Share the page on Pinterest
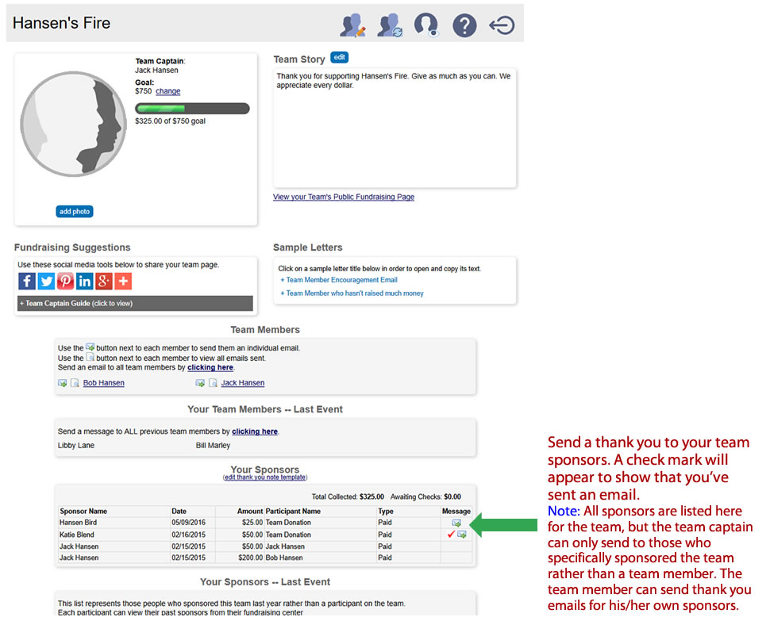The image size is (770, 621). click(65, 281)
